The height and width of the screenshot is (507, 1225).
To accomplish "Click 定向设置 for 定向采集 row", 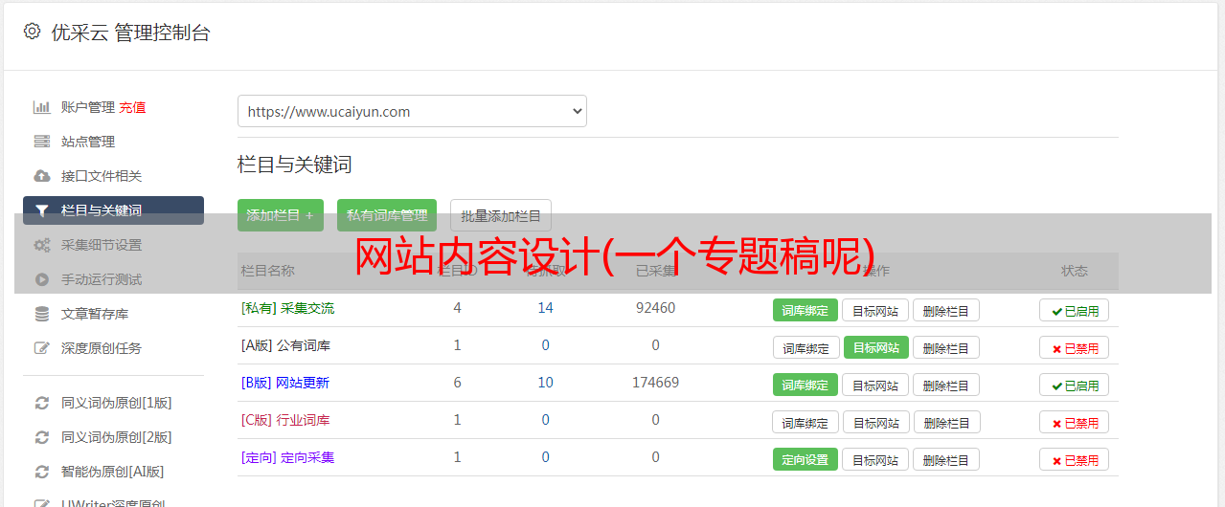I will tap(805, 459).
